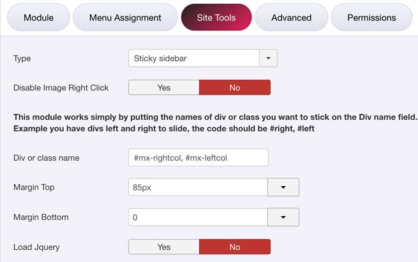
Task: Expand the Margin Bottom dropdown arrow
Action: 283,217
